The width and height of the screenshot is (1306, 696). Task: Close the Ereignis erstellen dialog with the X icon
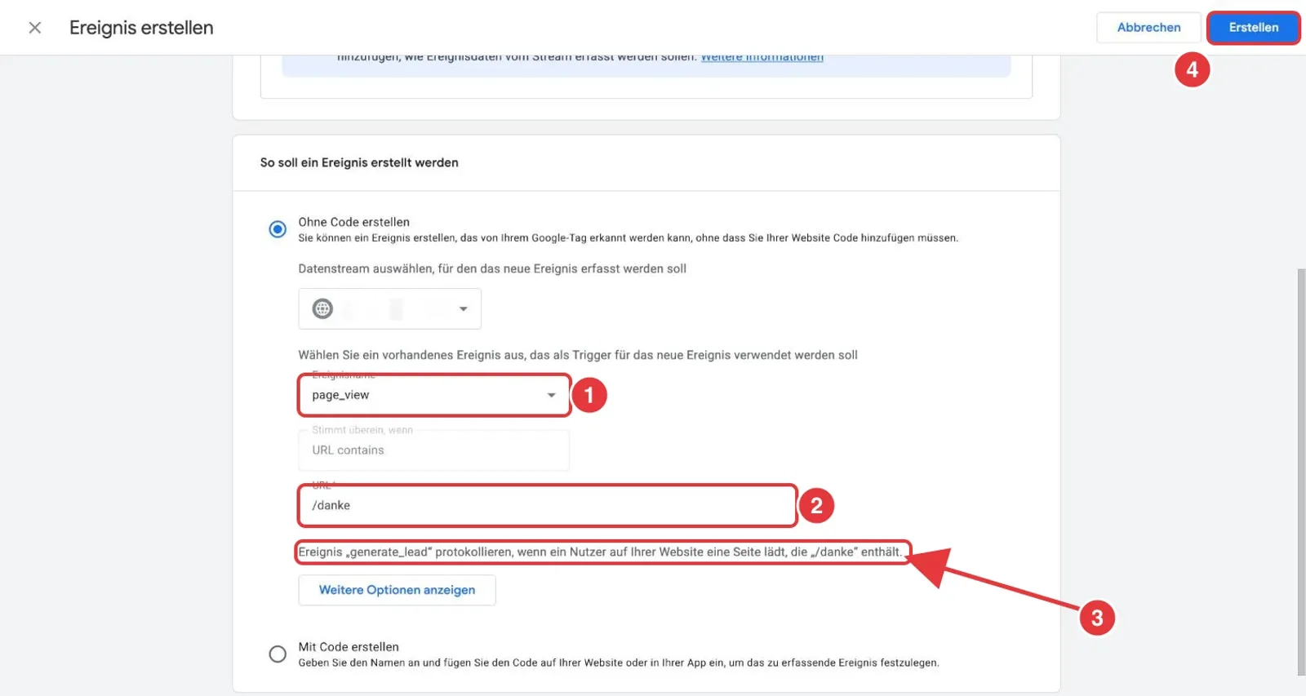(35, 28)
